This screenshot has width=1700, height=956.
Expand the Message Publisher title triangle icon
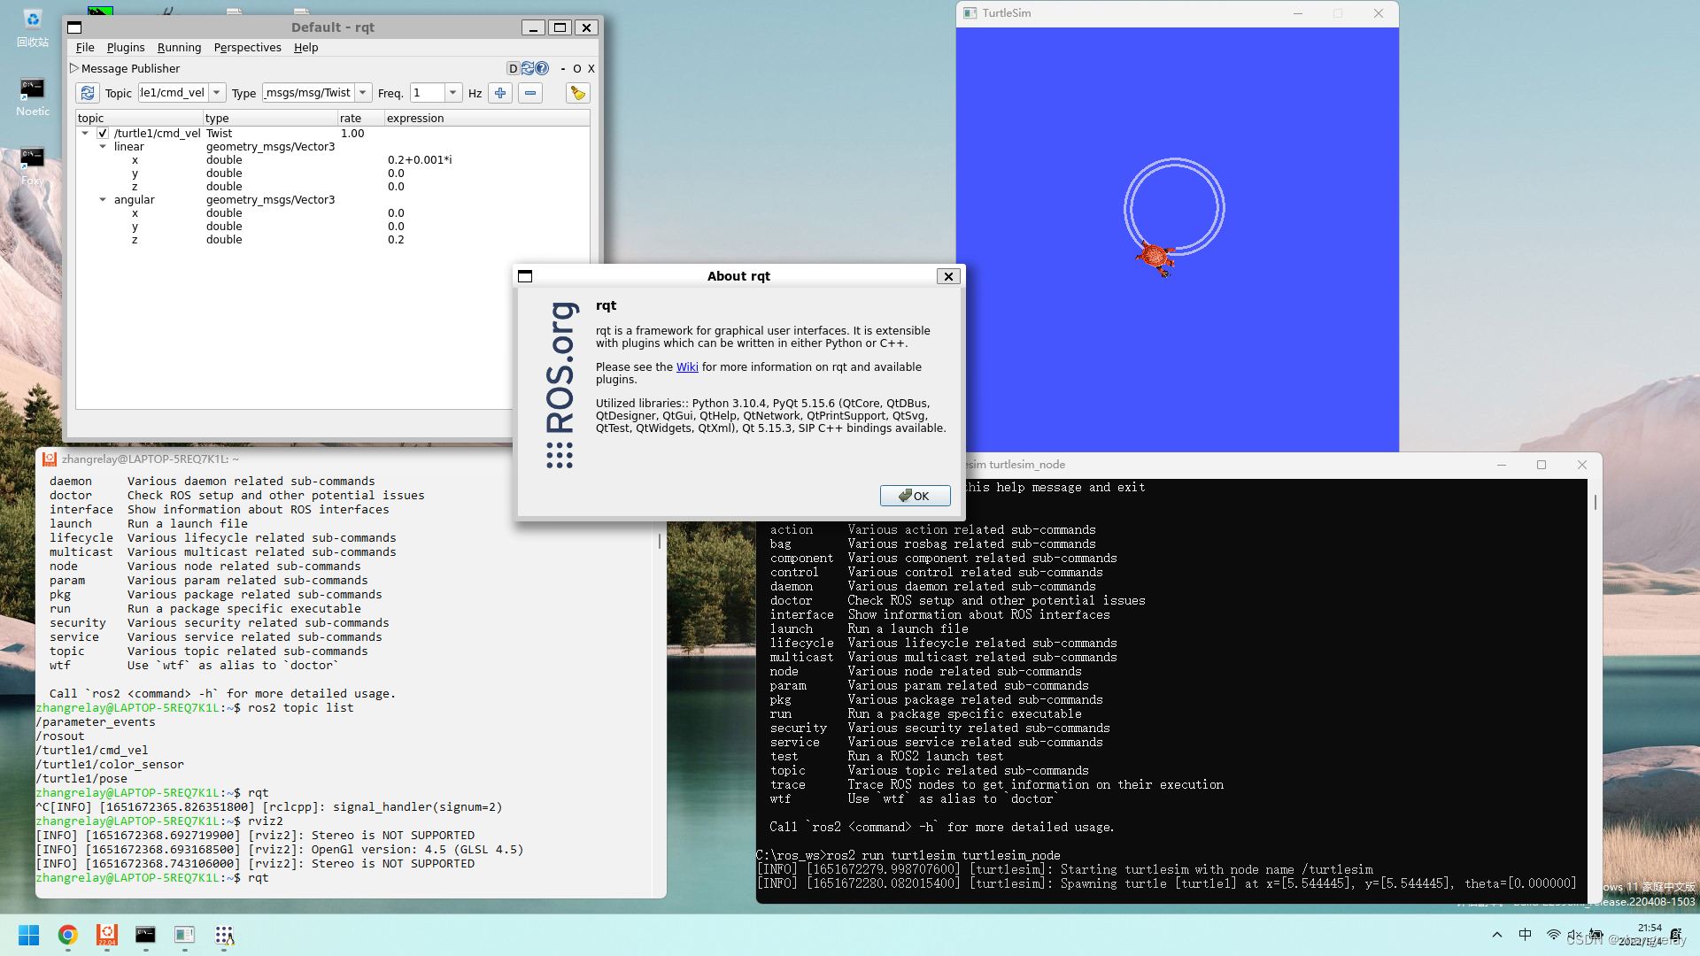pyautogui.click(x=74, y=68)
